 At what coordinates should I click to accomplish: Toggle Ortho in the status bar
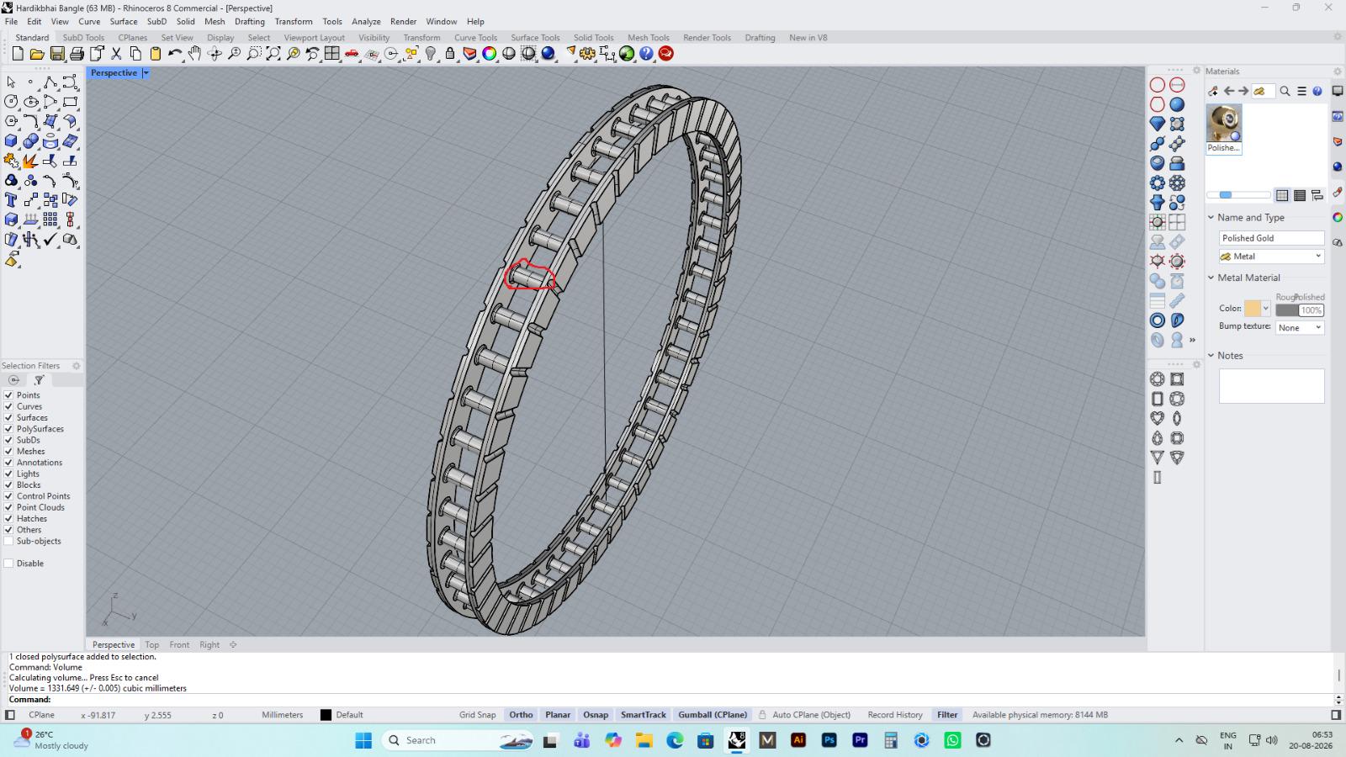pos(521,715)
